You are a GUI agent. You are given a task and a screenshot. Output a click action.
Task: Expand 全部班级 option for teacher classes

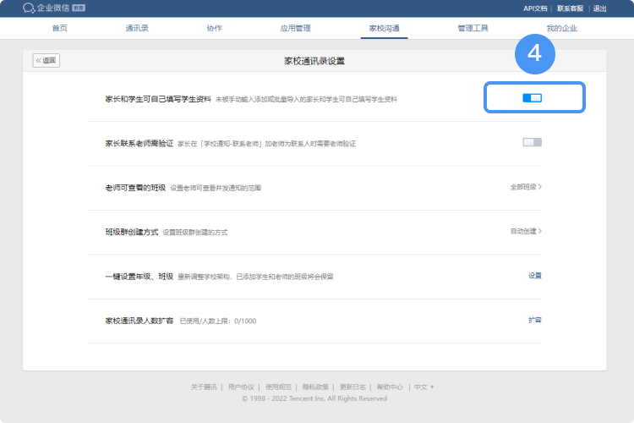[526, 187]
